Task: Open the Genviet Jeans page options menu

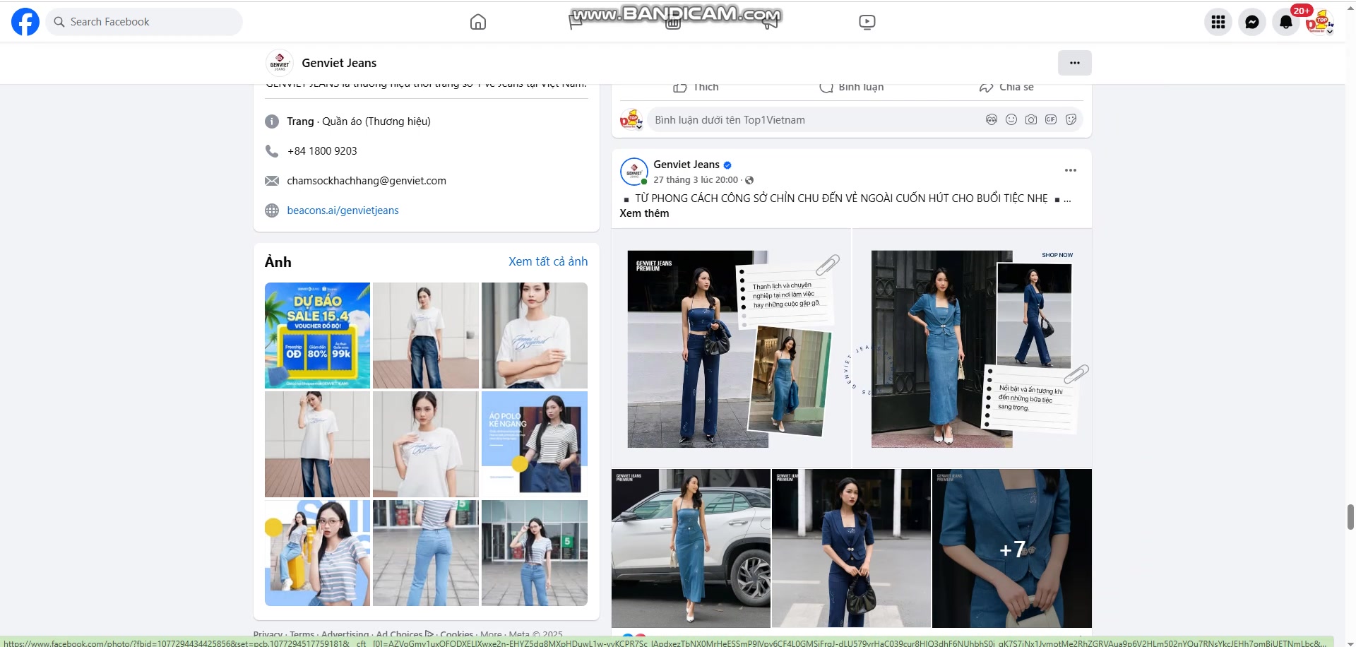Action: [x=1074, y=63]
